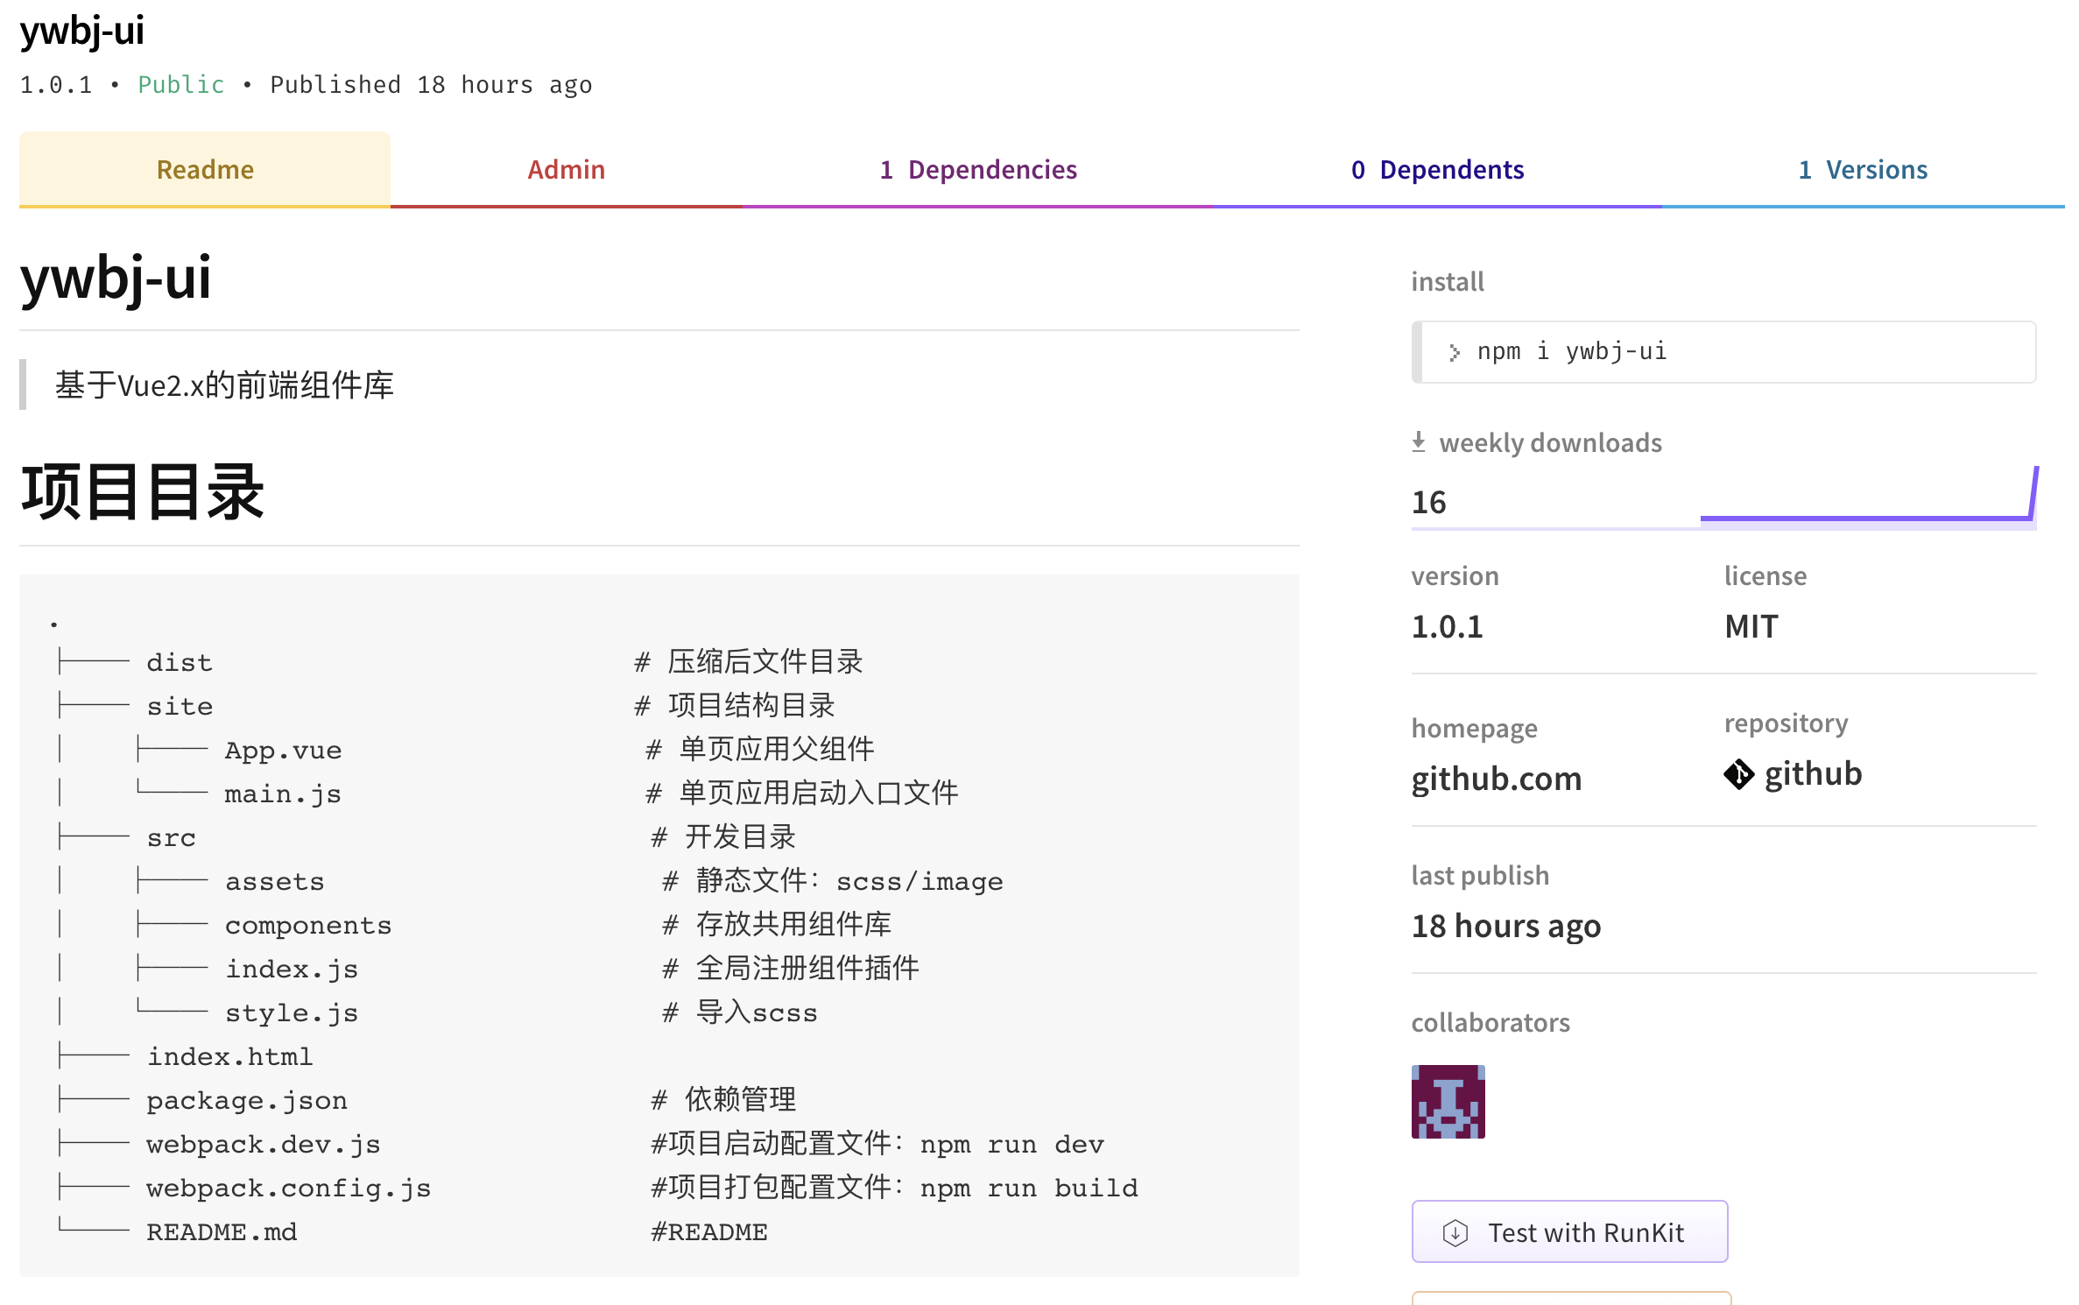Click the terminal prompt icon in install box
The image size is (2079, 1305).
pyautogui.click(x=1454, y=351)
